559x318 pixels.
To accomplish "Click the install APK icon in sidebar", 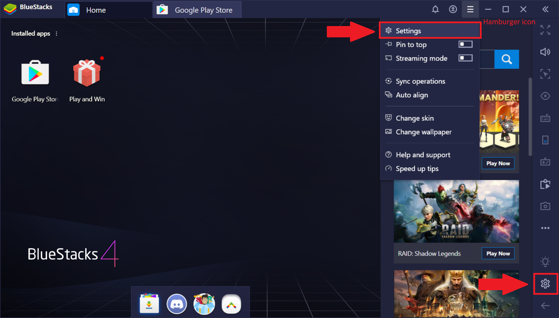I will click(x=545, y=184).
